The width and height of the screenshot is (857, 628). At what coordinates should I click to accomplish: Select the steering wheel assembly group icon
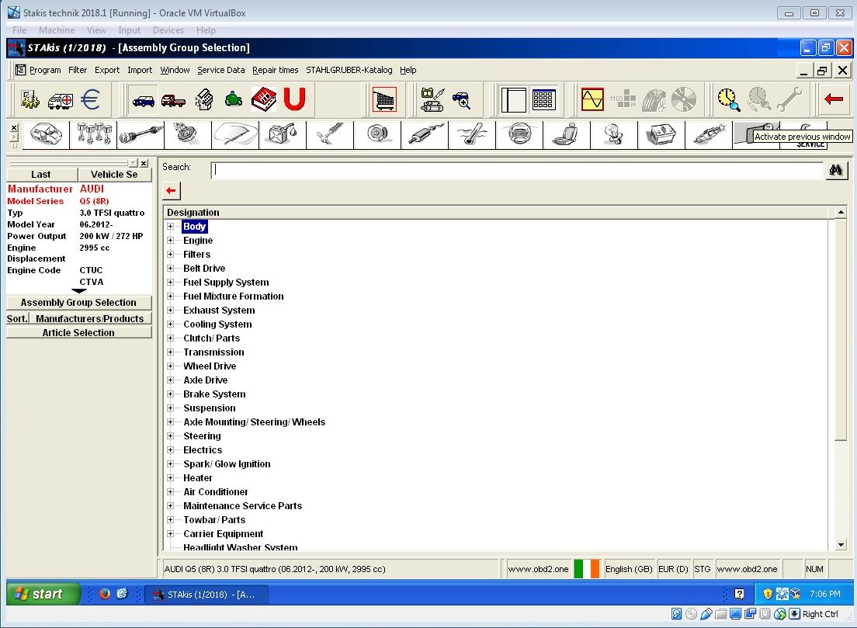click(x=519, y=135)
